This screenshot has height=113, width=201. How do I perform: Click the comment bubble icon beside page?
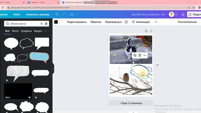point(157,65)
